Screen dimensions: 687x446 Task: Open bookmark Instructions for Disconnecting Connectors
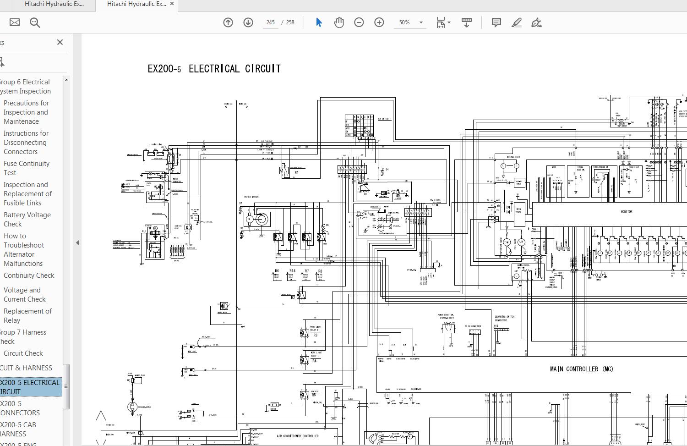26,143
